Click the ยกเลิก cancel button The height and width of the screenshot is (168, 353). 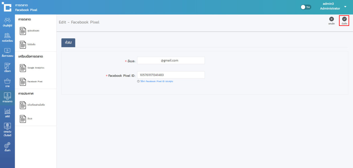332,21
